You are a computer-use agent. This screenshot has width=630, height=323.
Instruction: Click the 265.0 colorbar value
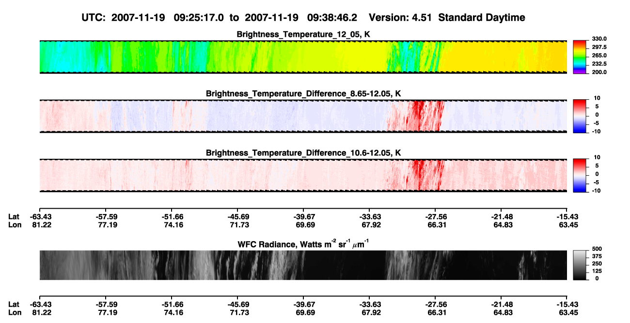click(599, 56)
